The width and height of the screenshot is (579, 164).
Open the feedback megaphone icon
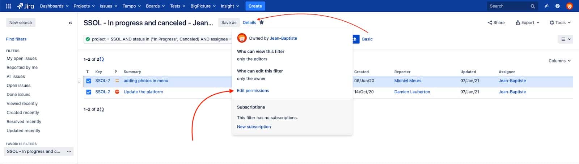[547, 6]
